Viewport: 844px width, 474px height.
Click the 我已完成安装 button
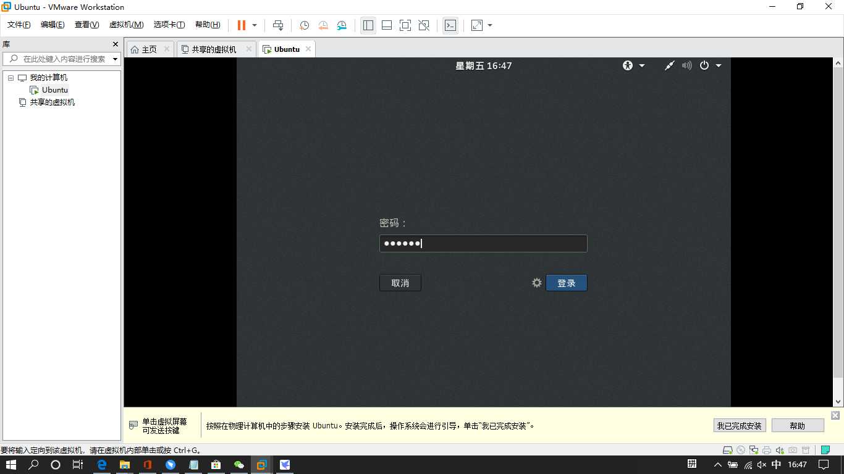point(740,425)
